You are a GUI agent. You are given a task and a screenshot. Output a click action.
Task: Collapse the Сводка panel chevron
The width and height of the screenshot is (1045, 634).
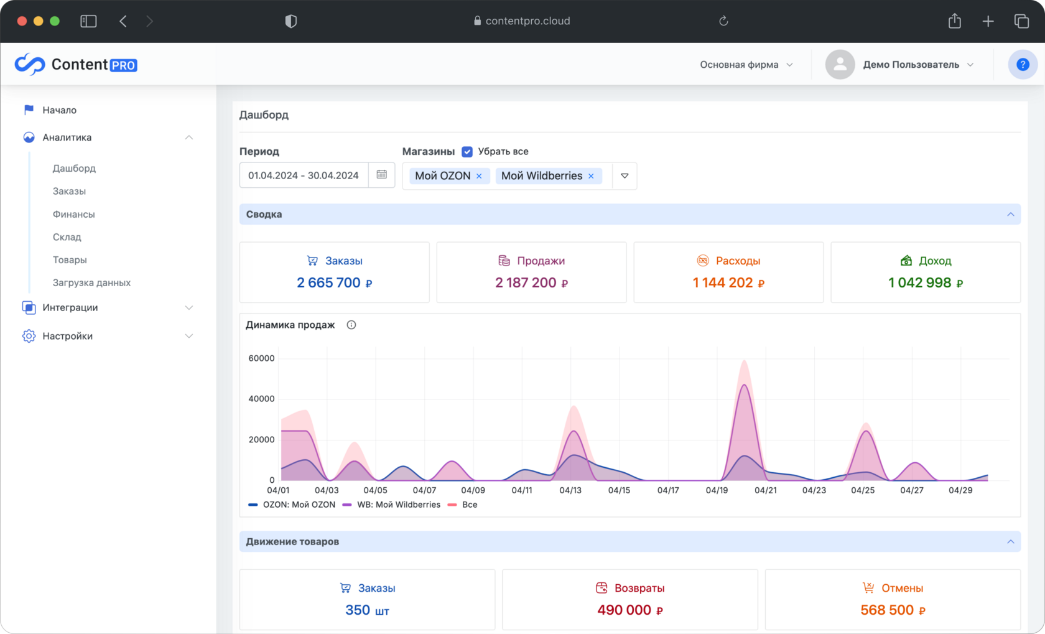coord(1010,214)
